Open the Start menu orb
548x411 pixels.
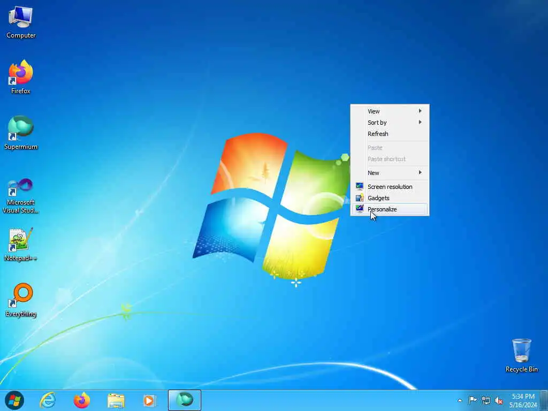click(x=14, y=400)
